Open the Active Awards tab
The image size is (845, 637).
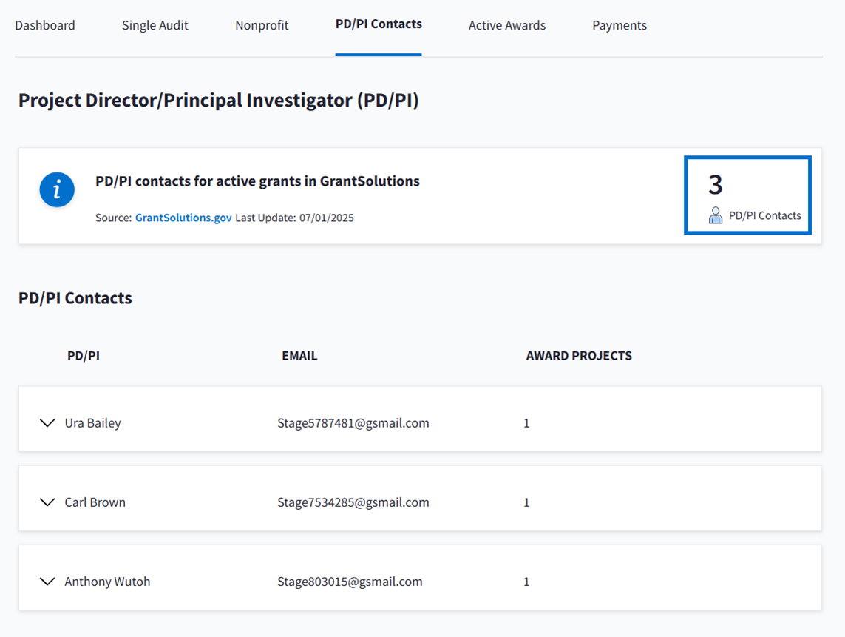pos(507,25)
